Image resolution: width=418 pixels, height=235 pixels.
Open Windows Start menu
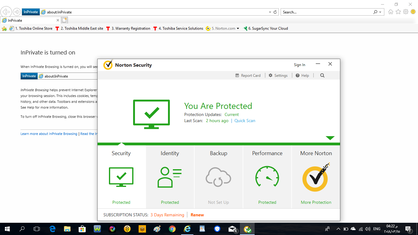(x=7, y=229)
